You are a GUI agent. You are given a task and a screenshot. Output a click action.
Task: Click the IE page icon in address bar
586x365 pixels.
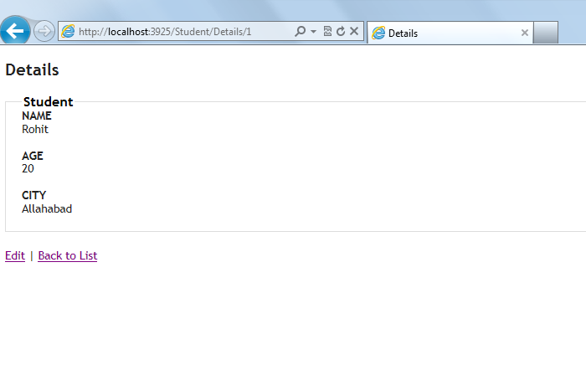(69, 32)
